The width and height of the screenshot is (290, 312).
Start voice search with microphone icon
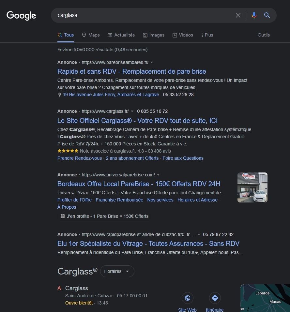point(254,15)
